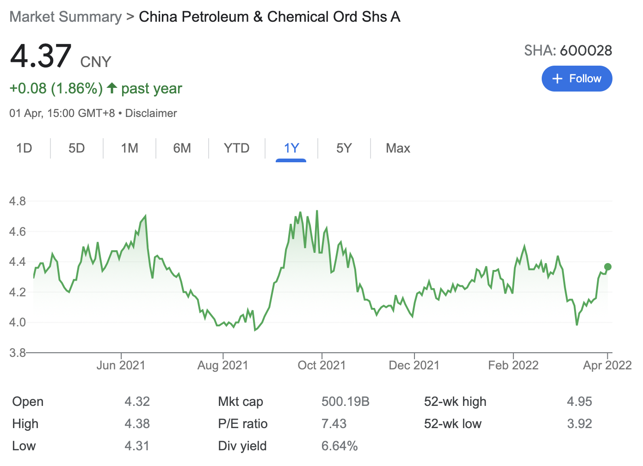Show the 6M chart range

pyautogui.click(x=182, y=148)
